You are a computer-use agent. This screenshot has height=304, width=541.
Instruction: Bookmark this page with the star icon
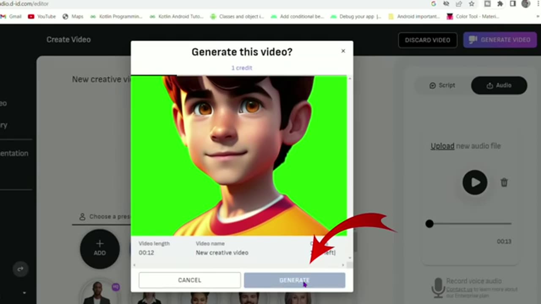click(x=472, y=4)
